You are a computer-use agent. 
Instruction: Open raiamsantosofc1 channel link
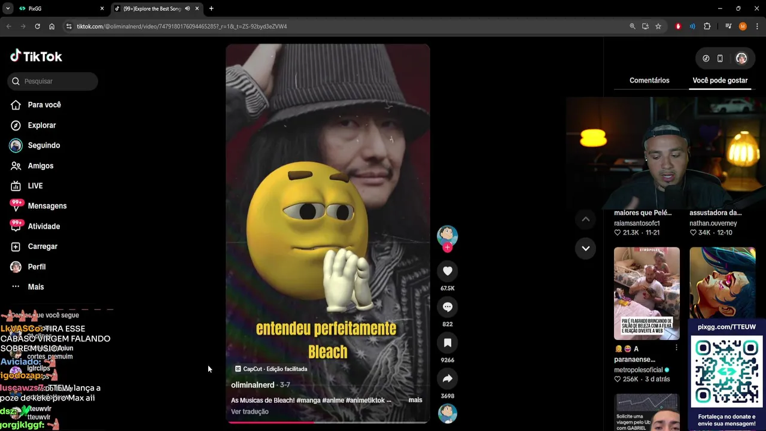[637, 223]
